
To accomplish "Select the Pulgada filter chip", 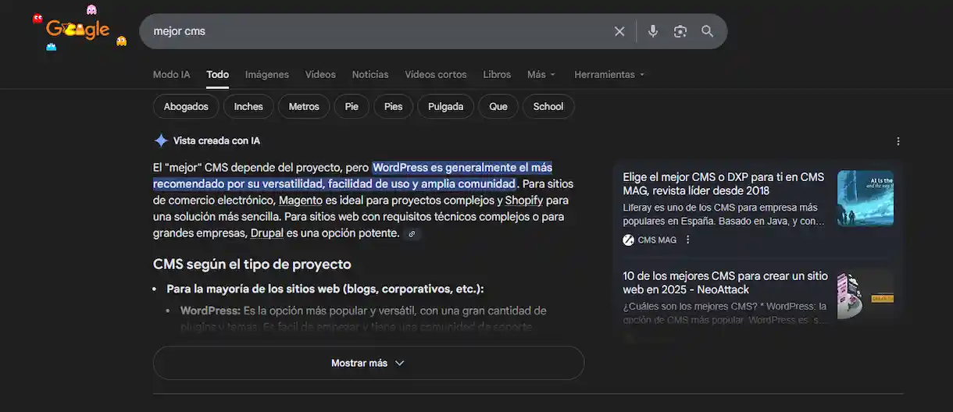I will click(446, 107).
